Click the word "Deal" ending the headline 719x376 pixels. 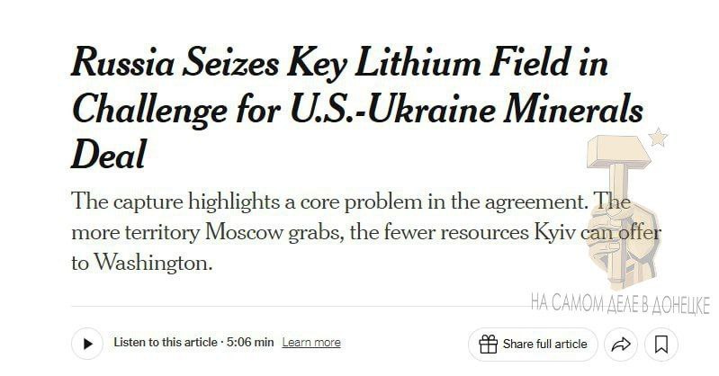[x=109, y=154]
